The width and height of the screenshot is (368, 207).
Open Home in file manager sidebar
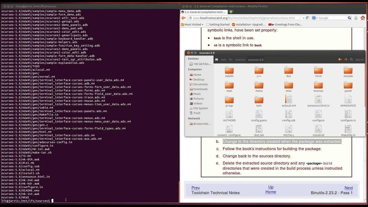(195, 75)
